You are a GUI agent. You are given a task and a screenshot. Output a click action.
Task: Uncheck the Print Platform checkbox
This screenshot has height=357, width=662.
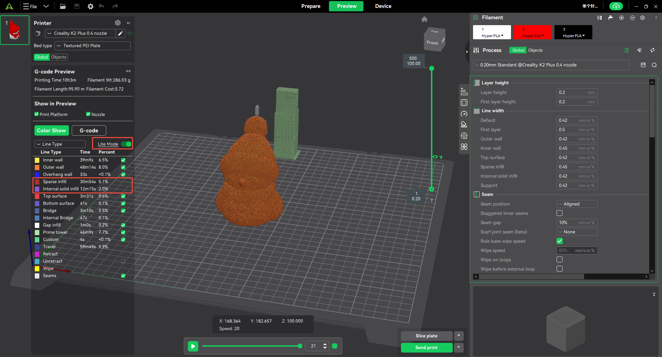pyautogui.click(x=37, y=114)
